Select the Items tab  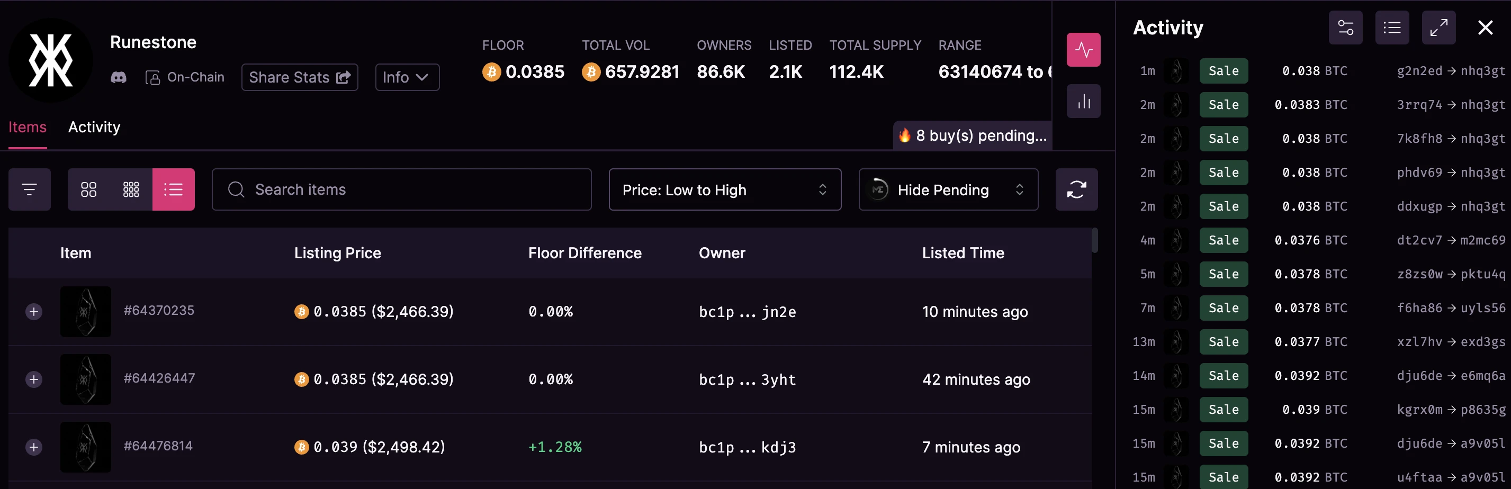27,127
